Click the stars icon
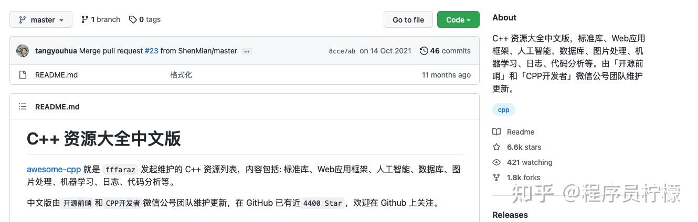Screen dimensions: 698x222 click(x=496, y=147)
